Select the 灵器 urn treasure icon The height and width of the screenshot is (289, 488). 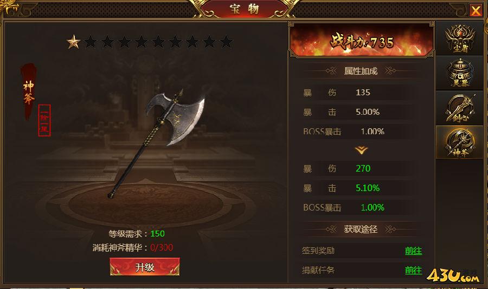459,74
